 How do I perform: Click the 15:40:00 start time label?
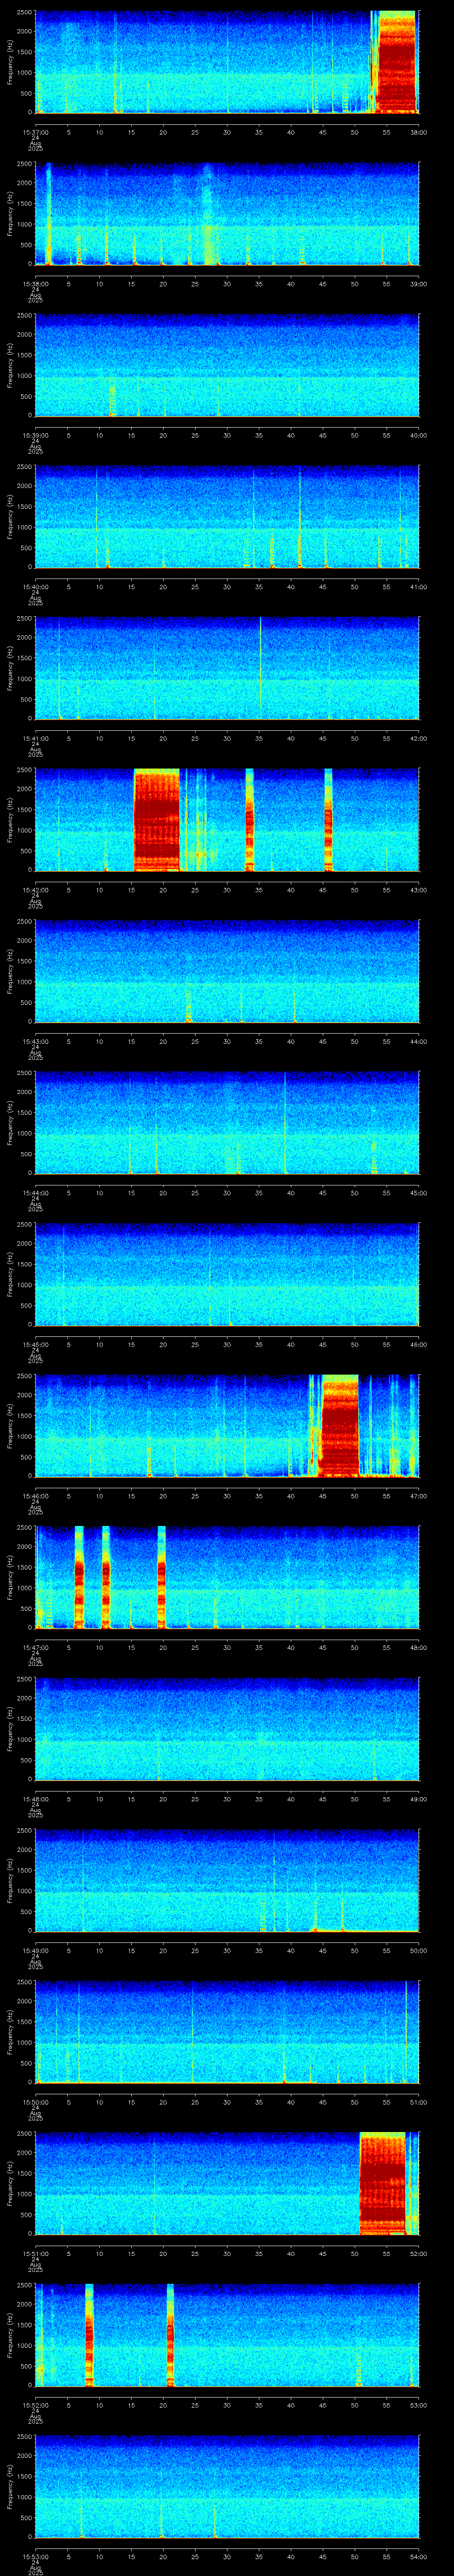36,587
